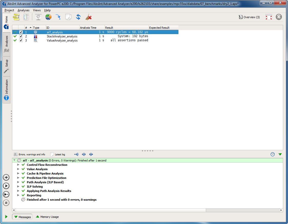Open the Views menu
The height and width of the screenshot is (224, 288).
[37, 10]
